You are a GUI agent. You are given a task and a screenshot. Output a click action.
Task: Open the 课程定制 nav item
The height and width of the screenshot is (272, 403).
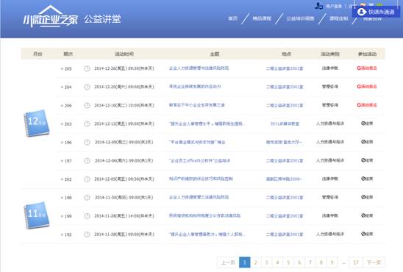pyautogui.click(x=339, y=18)
